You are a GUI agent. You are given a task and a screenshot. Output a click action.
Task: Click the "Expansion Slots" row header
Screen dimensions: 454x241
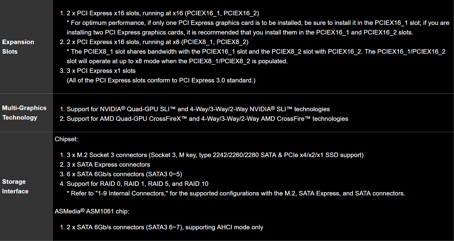18,47
